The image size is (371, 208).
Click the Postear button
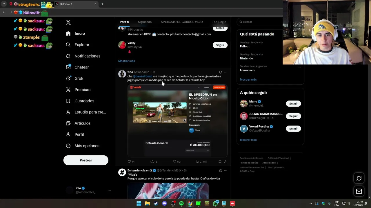86,160
